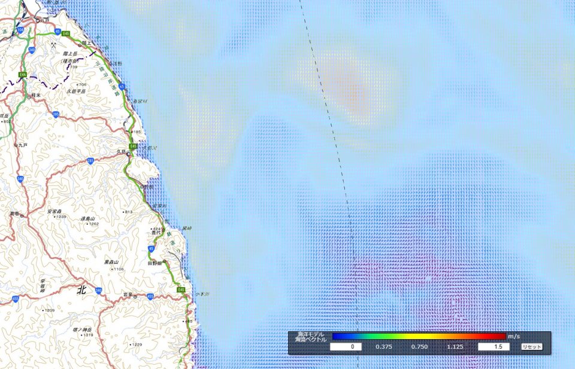The image size is (575, 369).
Task: Click the route 395 shield icon
Action: point(56,115)
